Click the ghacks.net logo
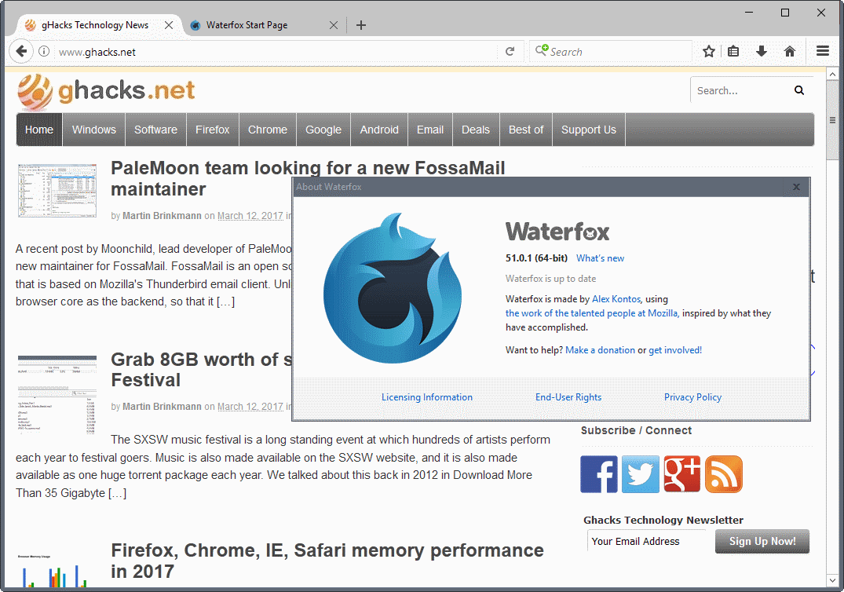 [x=106, y=92]
